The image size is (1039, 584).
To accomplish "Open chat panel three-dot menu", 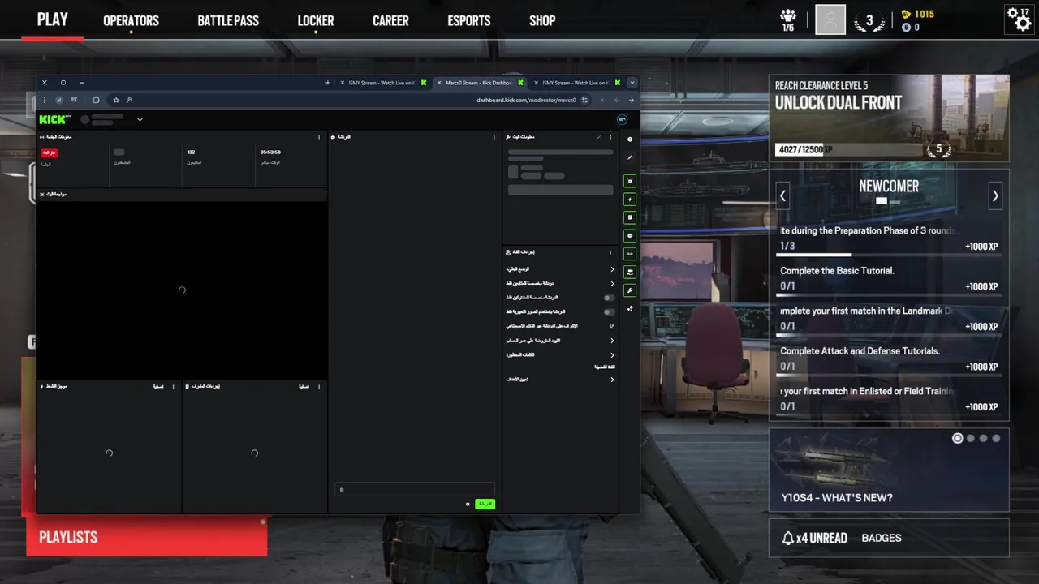I will click(494, 137).
